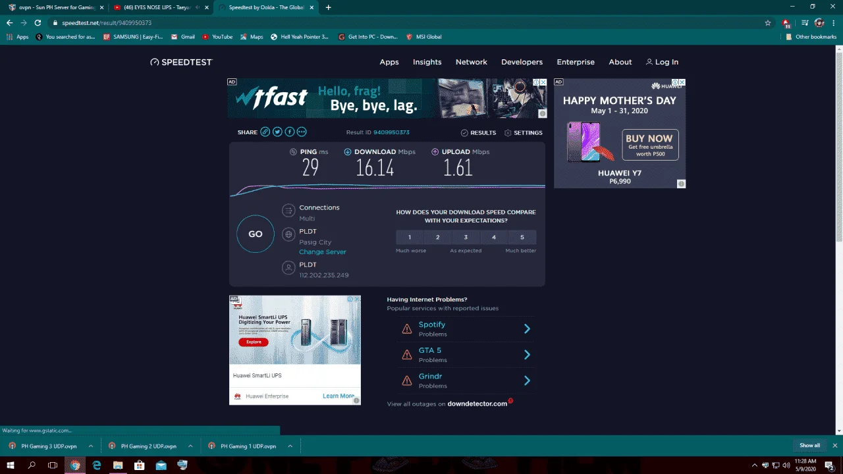Click Log In
This screenshot has height=474, width=843.
(x=662, y=62)
